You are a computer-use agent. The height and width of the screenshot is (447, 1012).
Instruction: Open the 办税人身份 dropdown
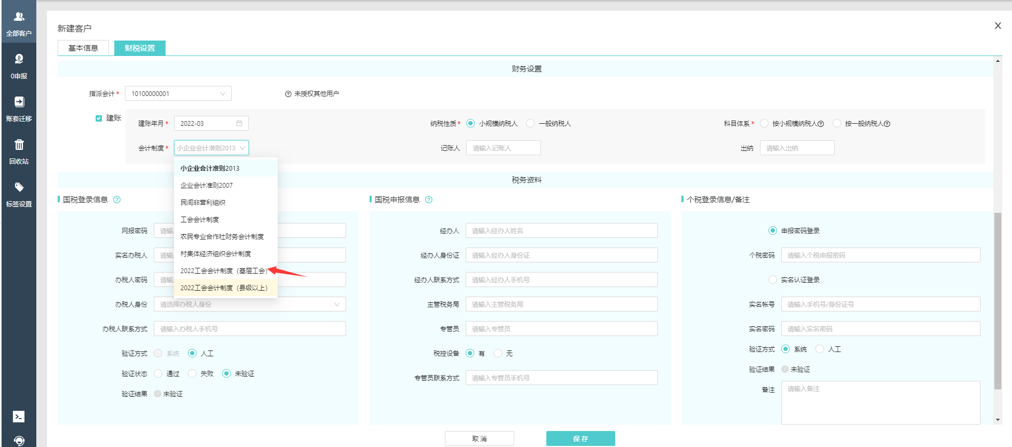click(249, 304)
